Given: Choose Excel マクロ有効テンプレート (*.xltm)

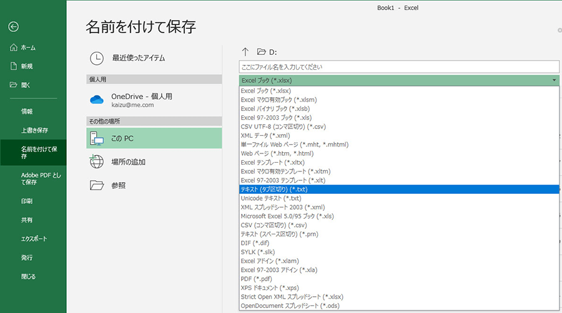Looking at the screenshot, I should (x=399, y=171).
